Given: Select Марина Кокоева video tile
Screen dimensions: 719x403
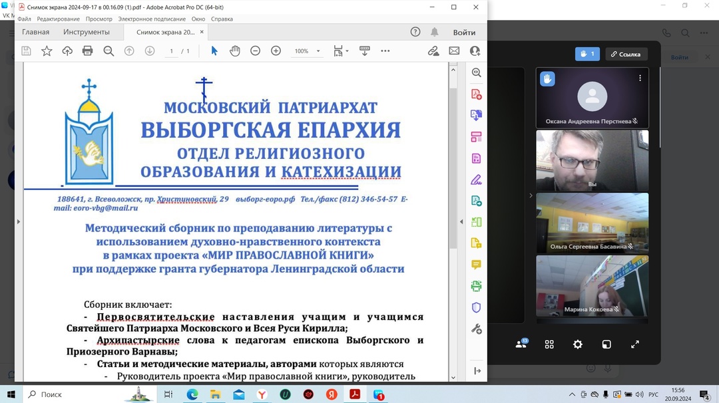Looking at the screenshot, I should tap(593, 286).
